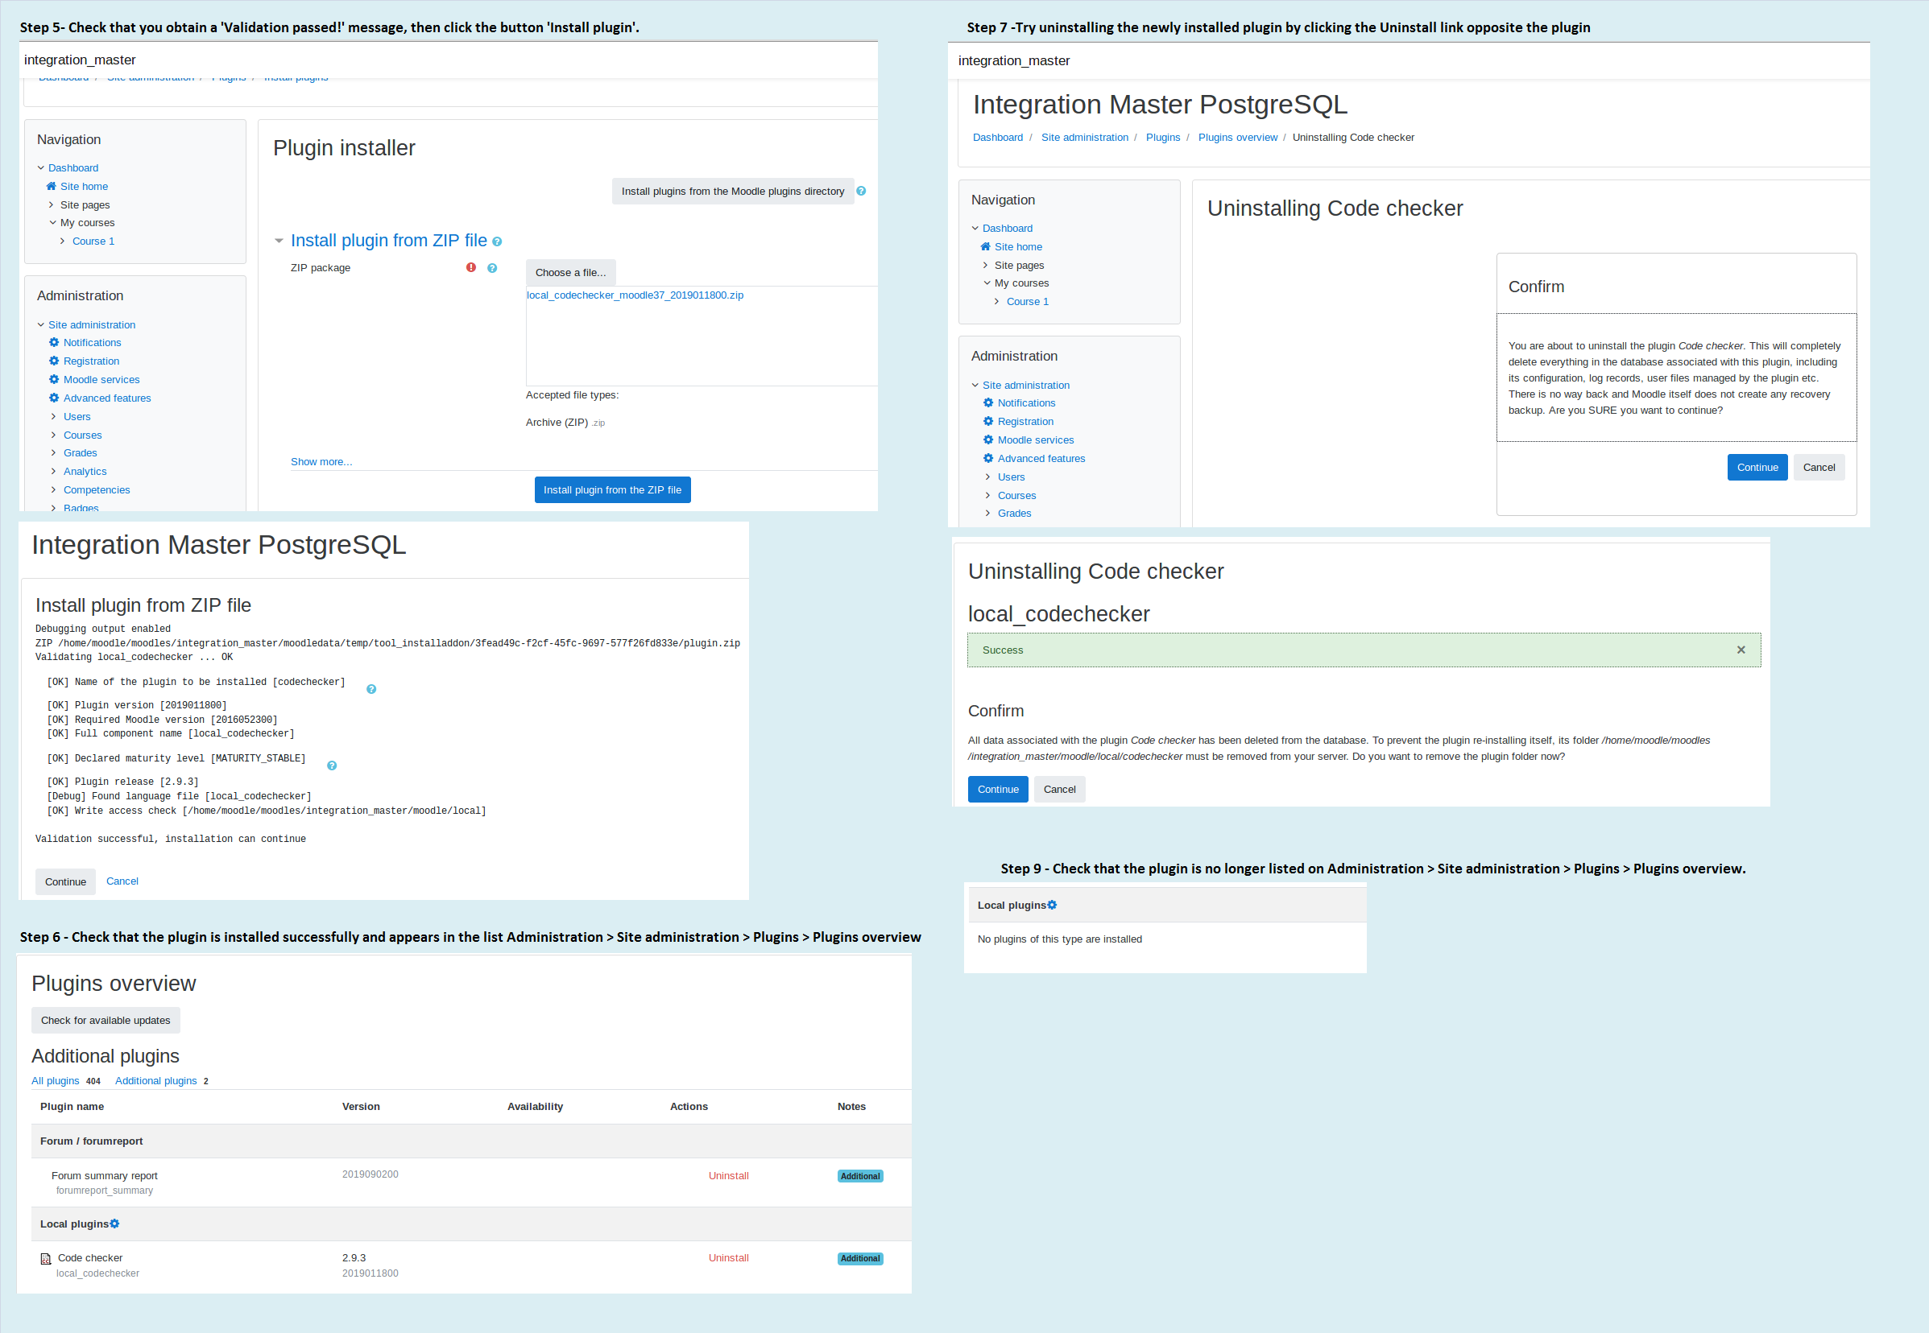Dismiss the green Success notification
This screenshot has width=1929, height=1333.
pyautogui.click(x=1741, y=650)
